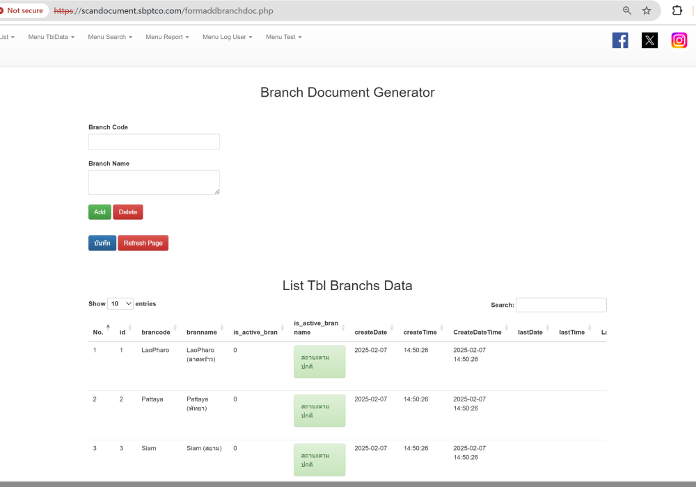696x487 pixels.
Task: Click the blue บันทึก save button
Action: 102,243
